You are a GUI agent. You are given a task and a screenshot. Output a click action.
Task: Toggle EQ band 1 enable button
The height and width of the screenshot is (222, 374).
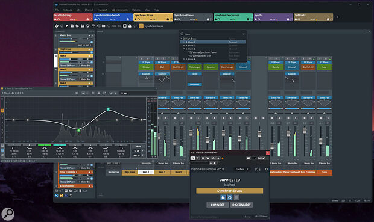coord(14,145)
